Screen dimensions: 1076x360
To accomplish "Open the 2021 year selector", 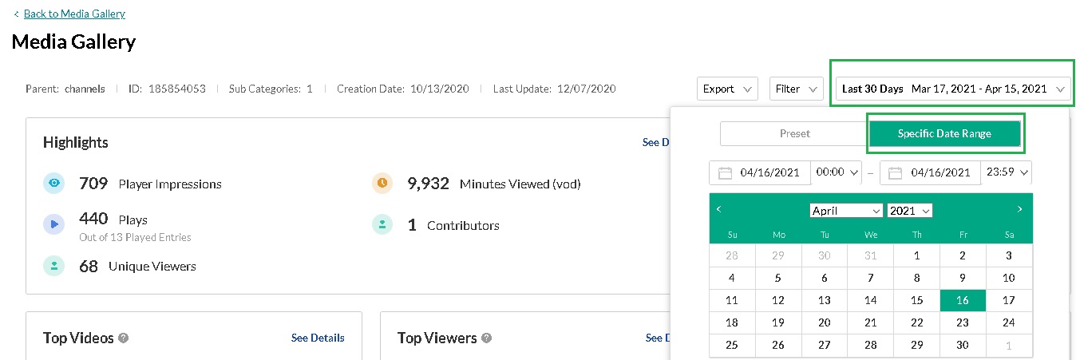I will coord(910,211).
